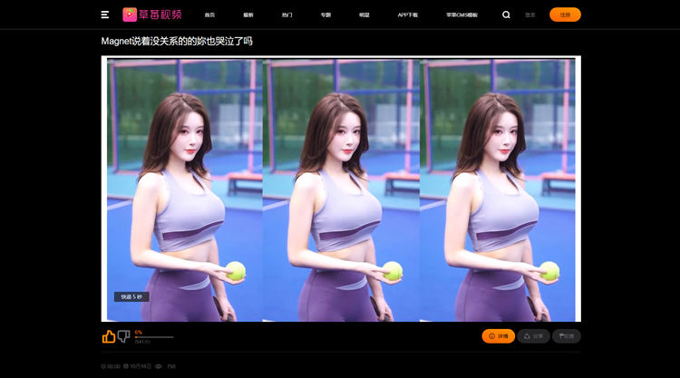Select 专题 in the top navigation

click(x=325, y=15)
